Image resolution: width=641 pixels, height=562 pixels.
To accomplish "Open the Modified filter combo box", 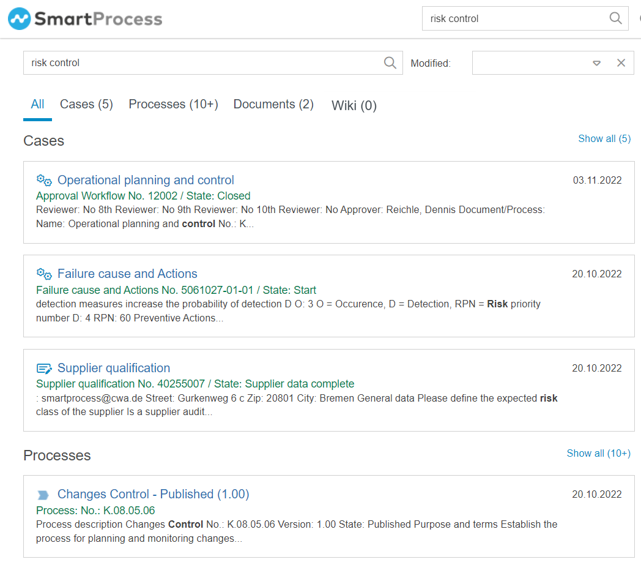I will (x=529, y=63).
